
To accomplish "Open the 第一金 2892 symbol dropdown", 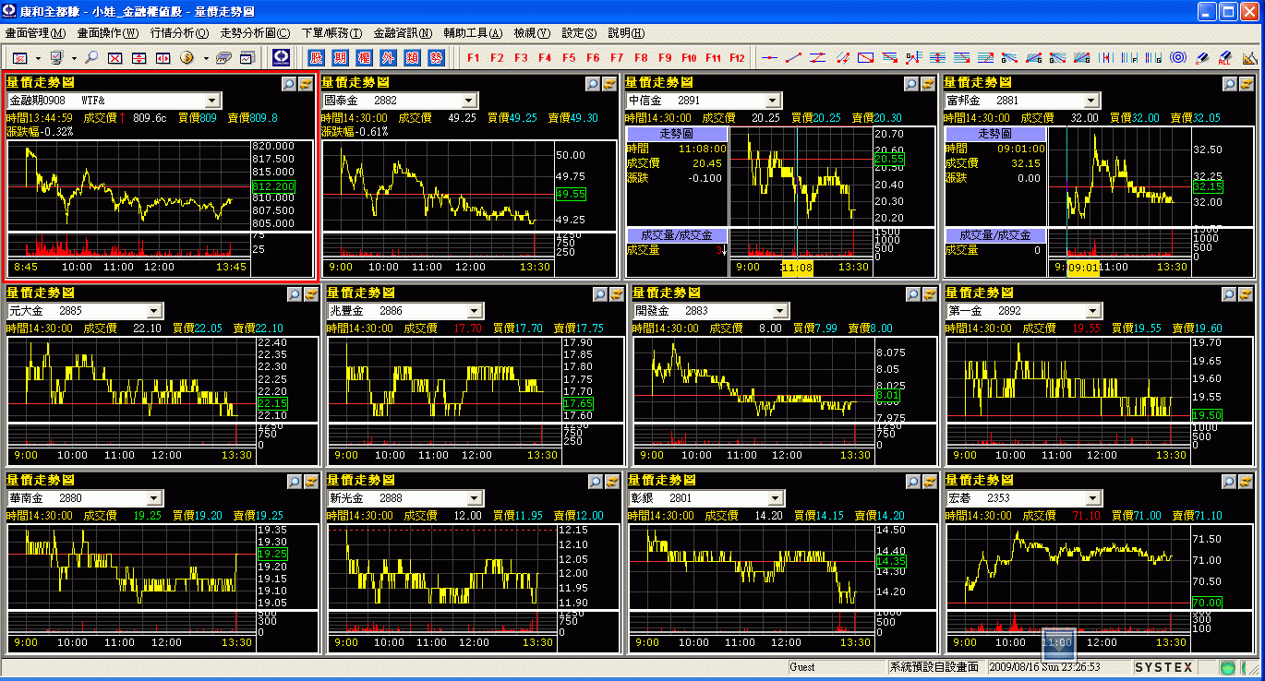I will coord(1092,311).
